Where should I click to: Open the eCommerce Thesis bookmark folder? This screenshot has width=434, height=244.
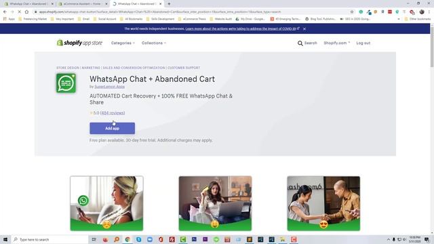point(192,19)
